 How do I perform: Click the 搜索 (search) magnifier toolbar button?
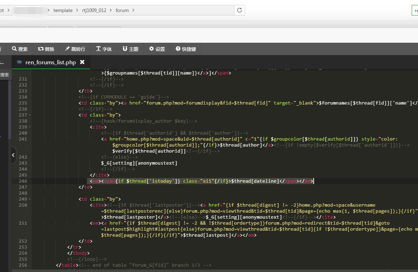[x=20, y=49]
